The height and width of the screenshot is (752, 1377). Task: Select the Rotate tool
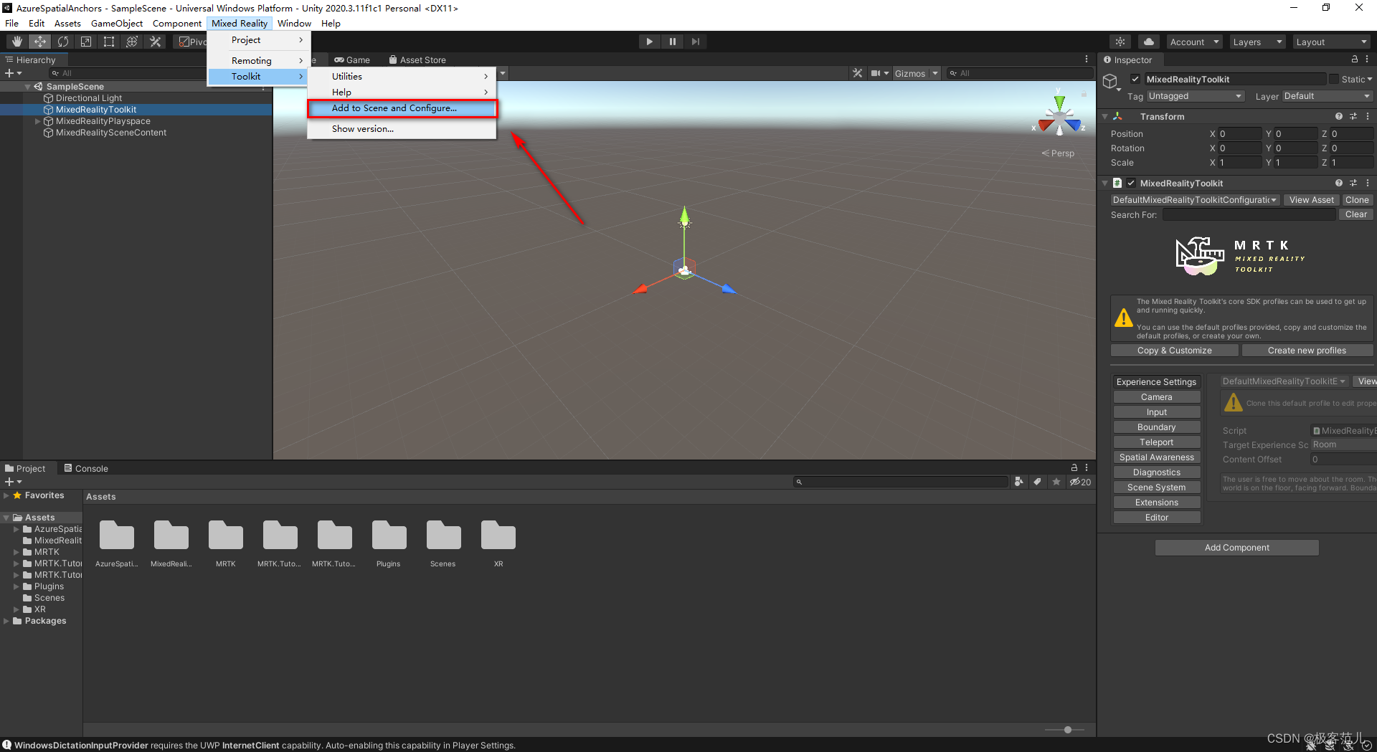pos(63,42)
